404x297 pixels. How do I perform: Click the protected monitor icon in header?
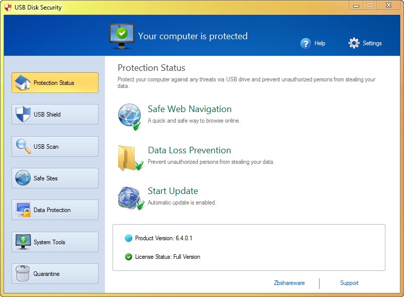(122, 36)
